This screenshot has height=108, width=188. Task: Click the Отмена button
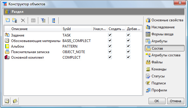pyautogui.click(x=175, y=101)
